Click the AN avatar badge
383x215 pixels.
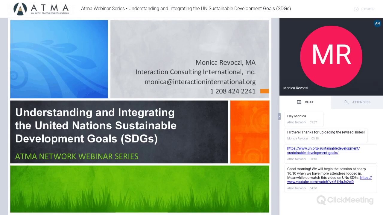coord(377,23)
